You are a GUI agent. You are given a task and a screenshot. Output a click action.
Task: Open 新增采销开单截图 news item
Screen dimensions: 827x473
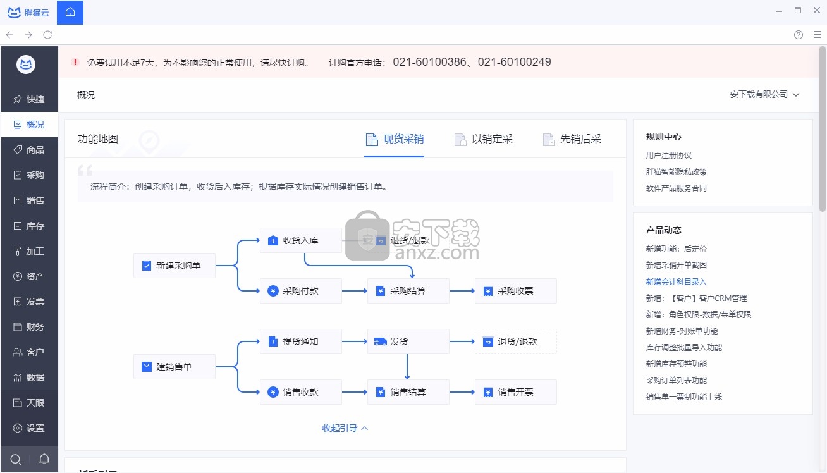(676, 265)
